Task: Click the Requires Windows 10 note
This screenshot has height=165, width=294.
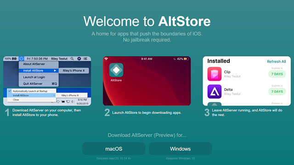Action: click(x=180, y=159)
